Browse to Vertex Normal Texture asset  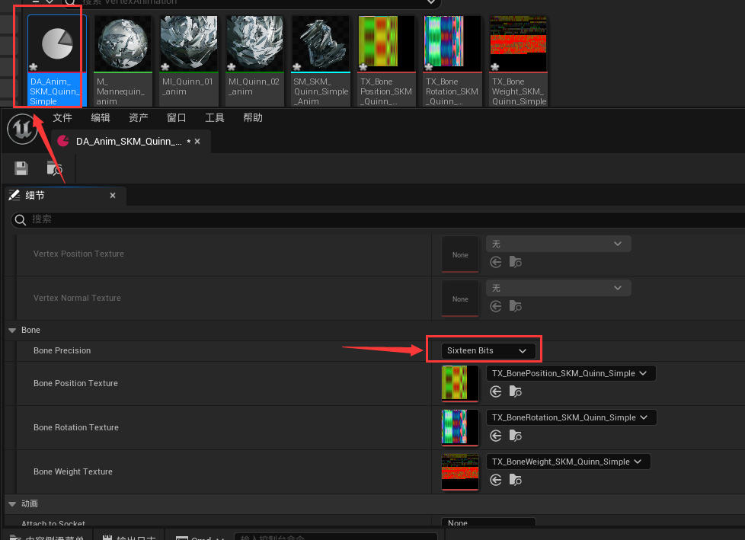[x=516, y=306]
